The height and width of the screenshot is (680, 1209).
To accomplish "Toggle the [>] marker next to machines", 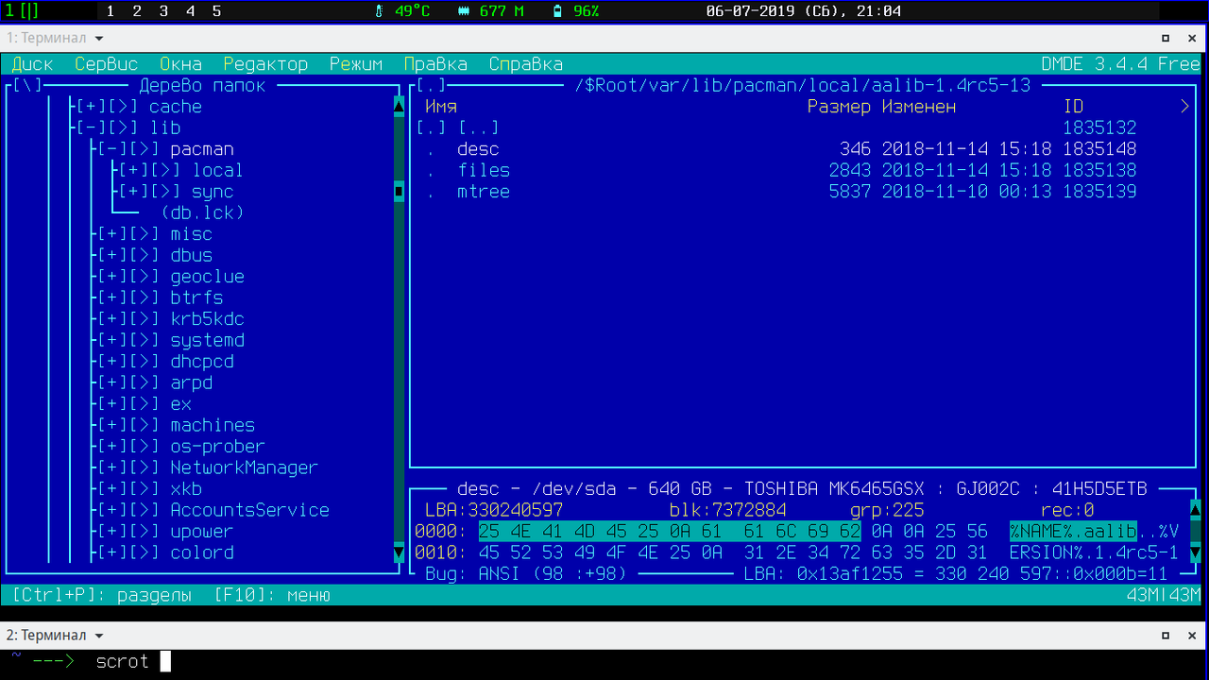I will [144, 425].
